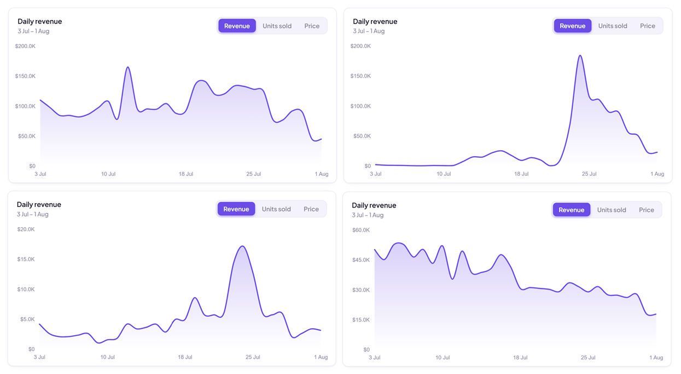681x374 pixels.
Task: Click the "$5.0K" axis label
Action: tap(27, 319)
